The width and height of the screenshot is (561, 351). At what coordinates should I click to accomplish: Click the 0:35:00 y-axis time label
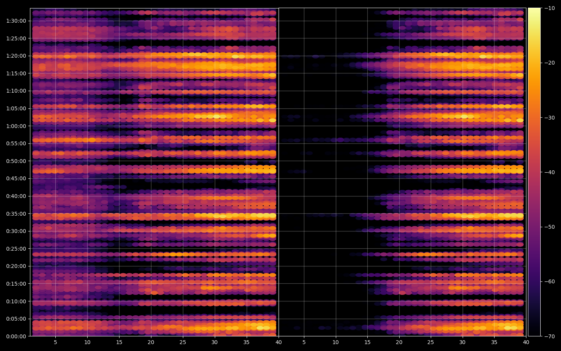(16, 214)
